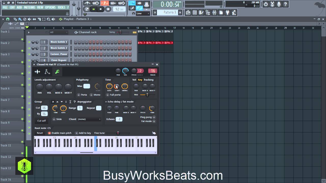The width and height of the screenshot is (326, 183).
Task: Open the FILE menu
Action: [5, 7]
